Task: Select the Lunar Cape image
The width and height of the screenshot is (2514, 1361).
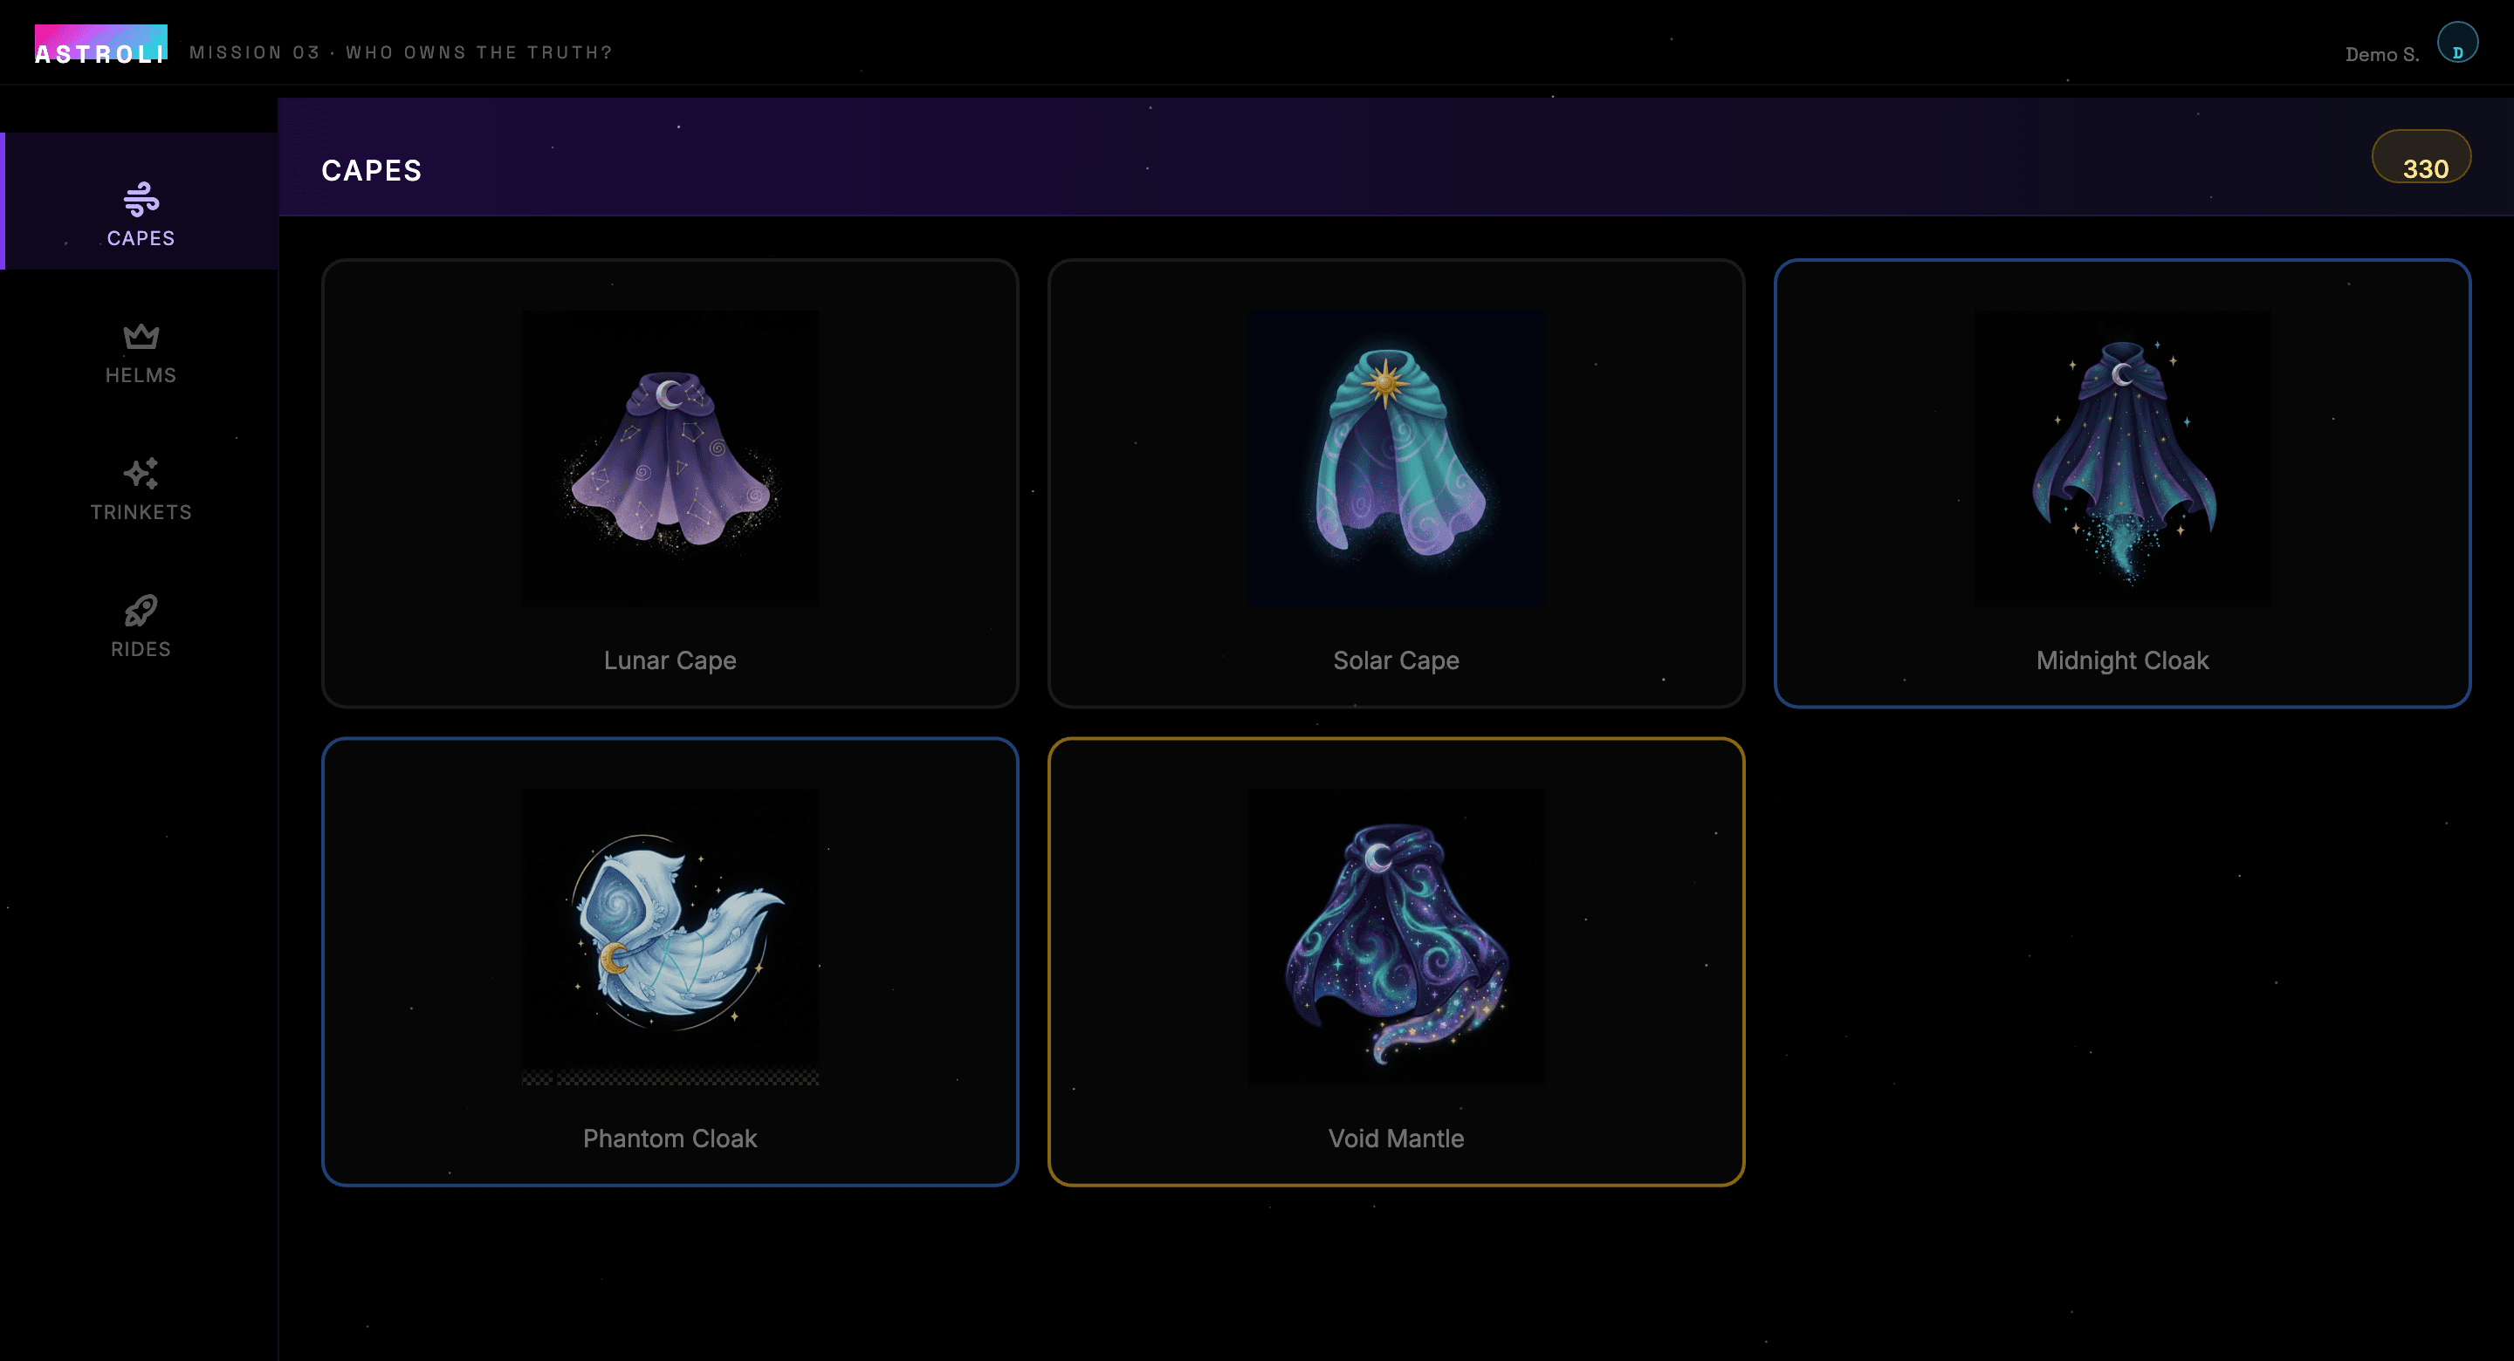Action: pos(670,459)
